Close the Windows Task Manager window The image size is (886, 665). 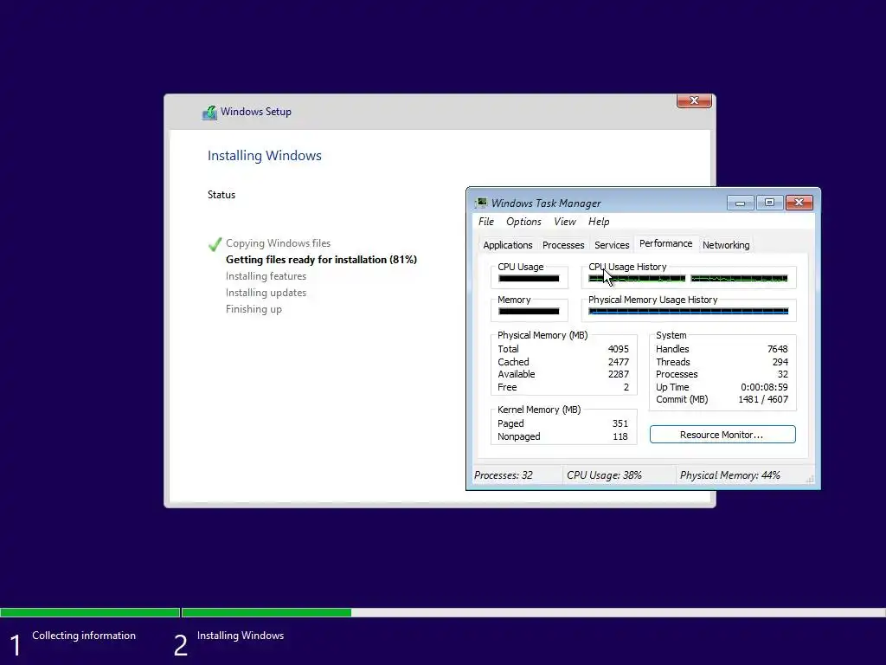(799, 202)
